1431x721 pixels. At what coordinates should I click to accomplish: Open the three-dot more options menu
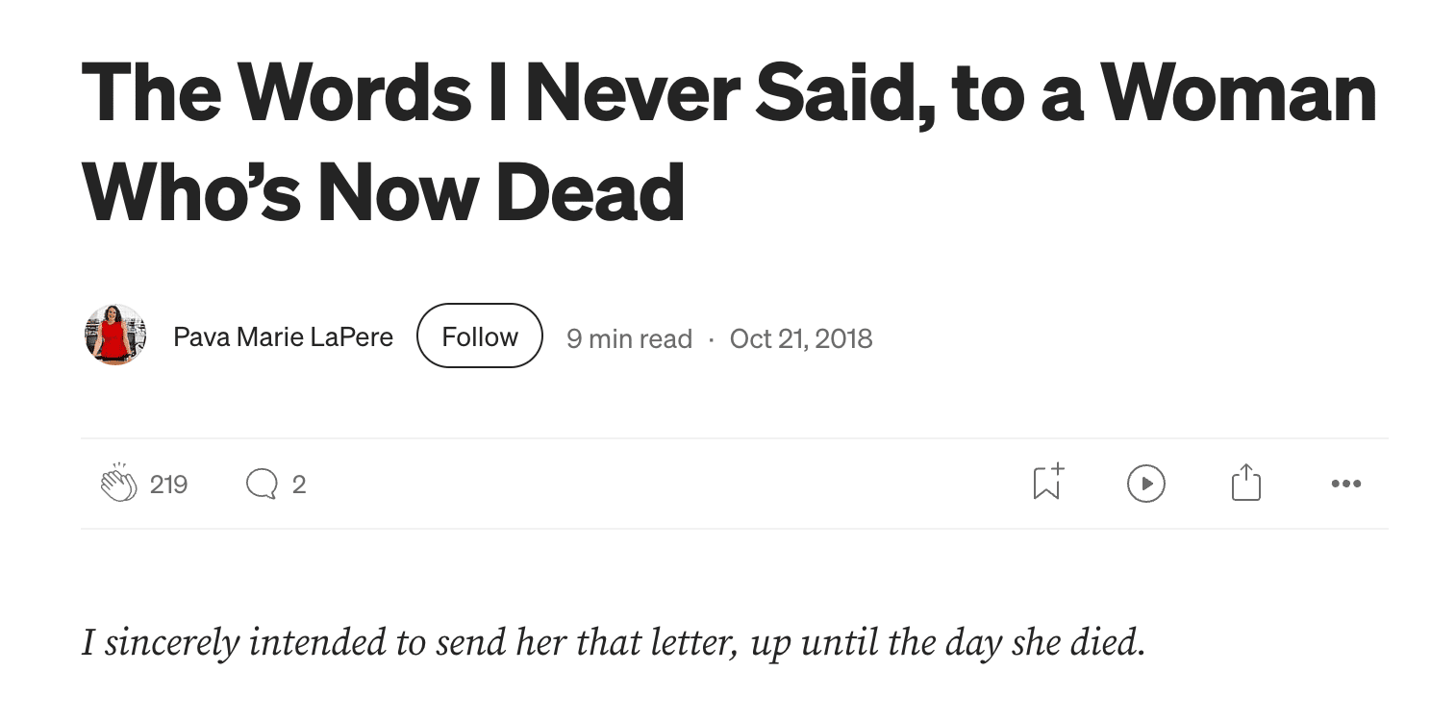[x=1345, y=484]
